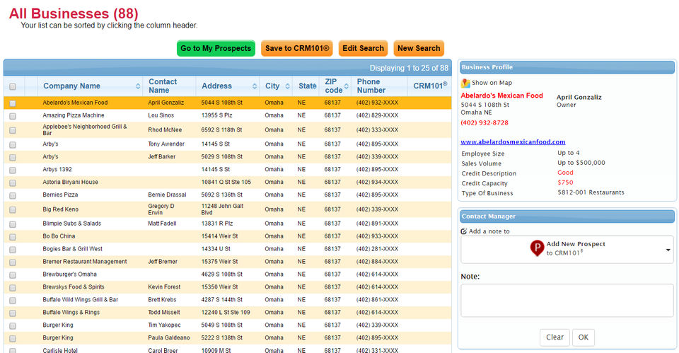
Task: Select Brewburger's Omaha row
Action: [x=227, y=274]
